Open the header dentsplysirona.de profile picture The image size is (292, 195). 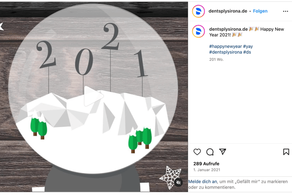point(198,11)
